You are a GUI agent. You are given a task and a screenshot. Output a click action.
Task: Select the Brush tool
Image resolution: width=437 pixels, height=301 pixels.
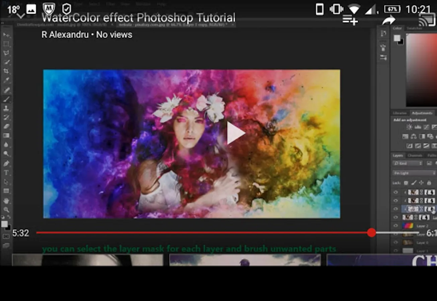click(6, 99)
